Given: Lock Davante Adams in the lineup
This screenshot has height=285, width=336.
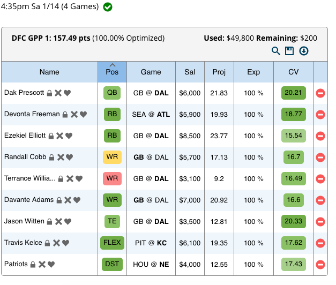Looking at the screenshot, I should 59,200.
